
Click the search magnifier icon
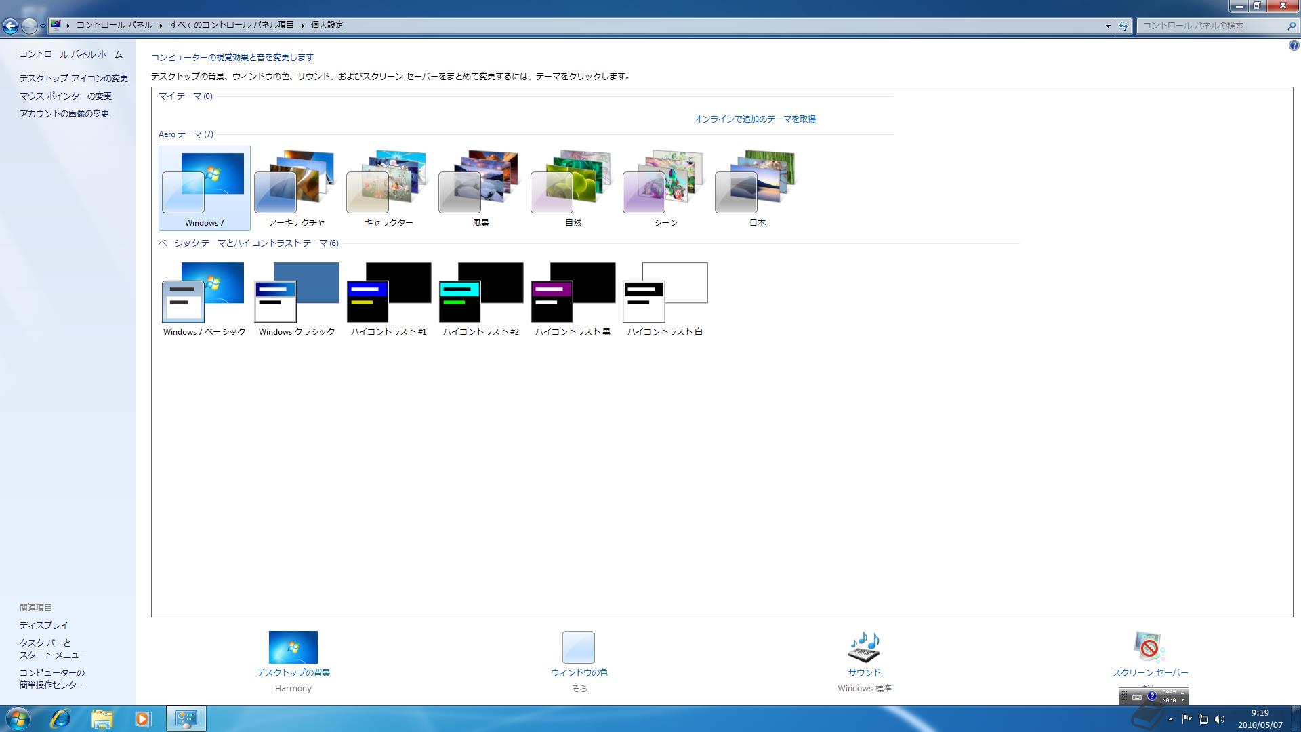pos(1291,26)
